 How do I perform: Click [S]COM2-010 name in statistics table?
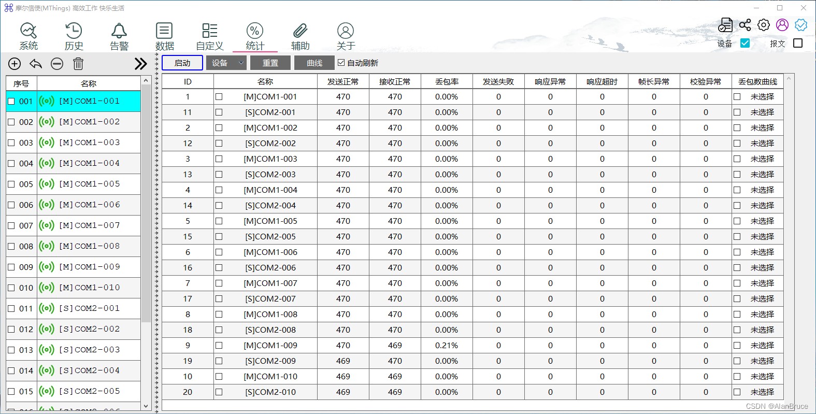[x=270, y=392]
